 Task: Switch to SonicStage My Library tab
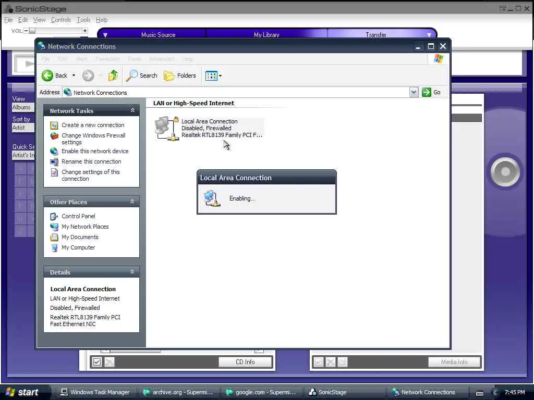coord(266,35)
